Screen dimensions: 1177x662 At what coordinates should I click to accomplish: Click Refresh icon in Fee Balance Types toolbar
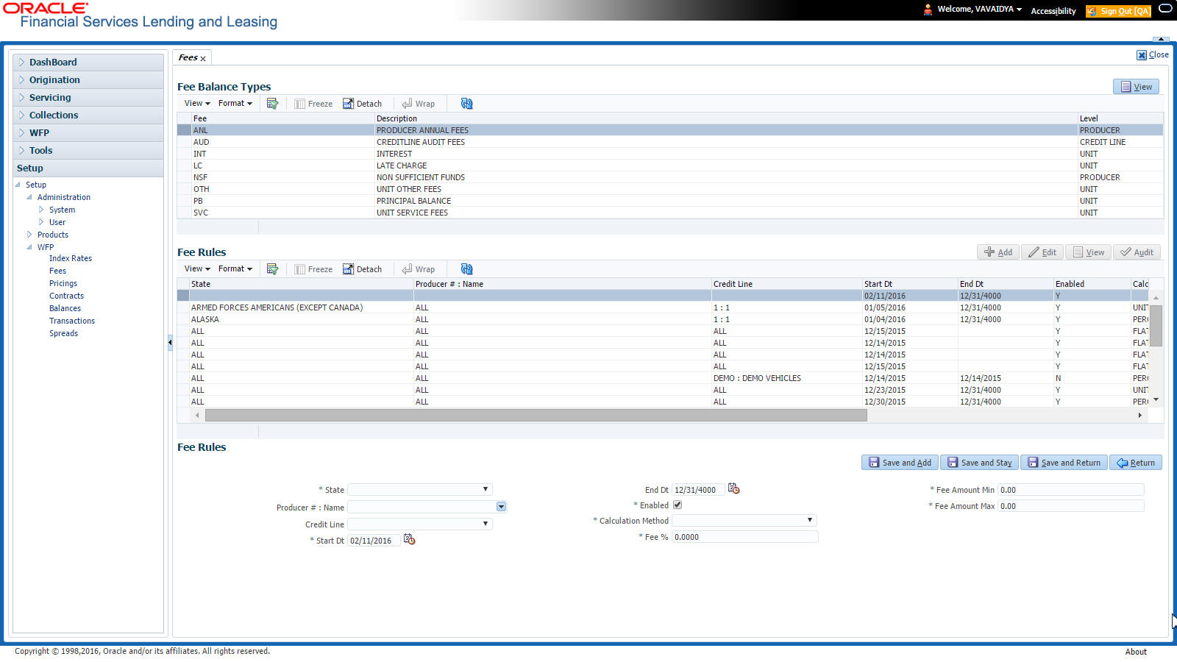pyautogui.click(x=466, y=104)
